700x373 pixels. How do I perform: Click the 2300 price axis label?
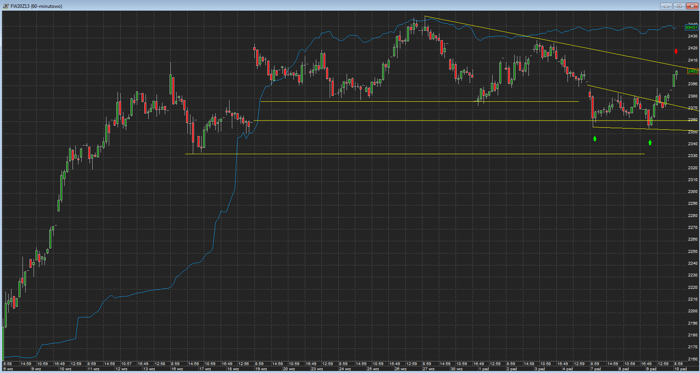(693, 192)
